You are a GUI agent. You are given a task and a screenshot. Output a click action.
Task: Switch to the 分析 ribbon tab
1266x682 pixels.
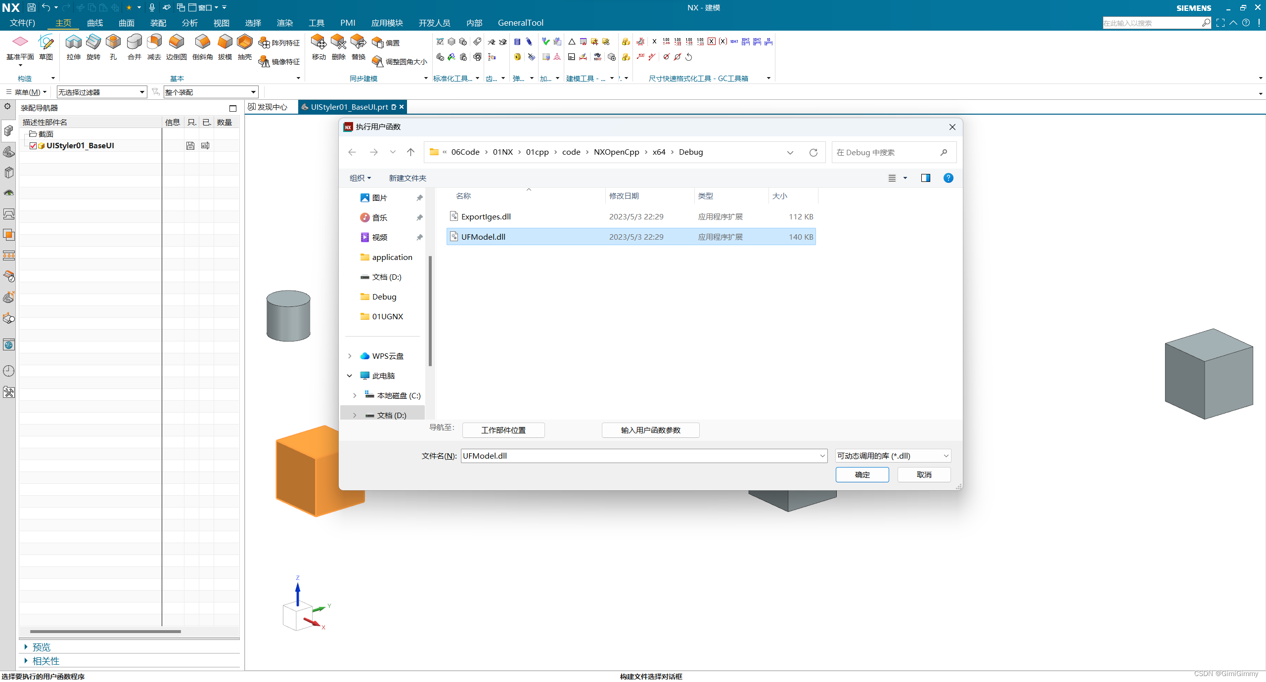click(190, 23)
